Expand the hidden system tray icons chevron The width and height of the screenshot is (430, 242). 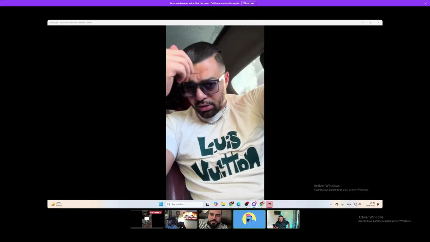pos(331,204)
